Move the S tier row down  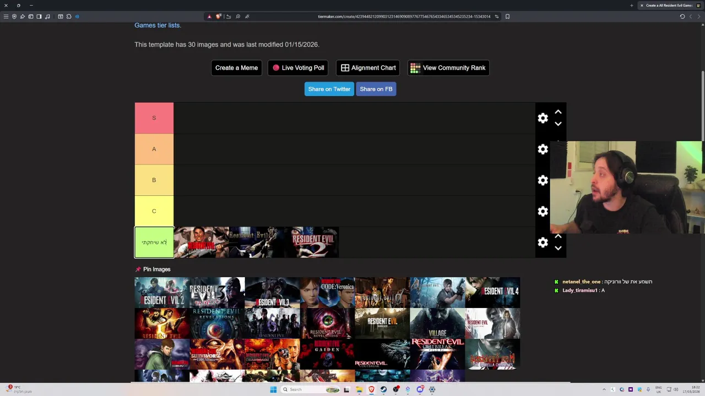pyautogui.click(x=558, y=124)
